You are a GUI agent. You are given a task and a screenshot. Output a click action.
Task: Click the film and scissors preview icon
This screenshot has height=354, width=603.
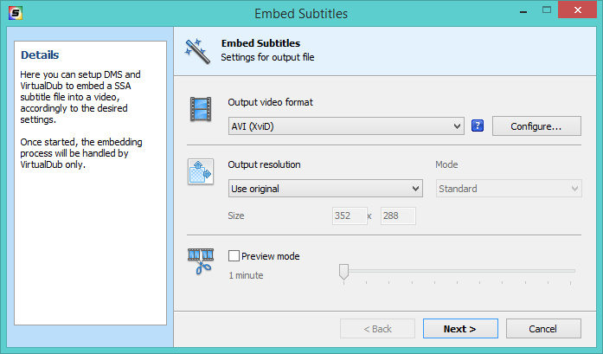coord(201,261)
